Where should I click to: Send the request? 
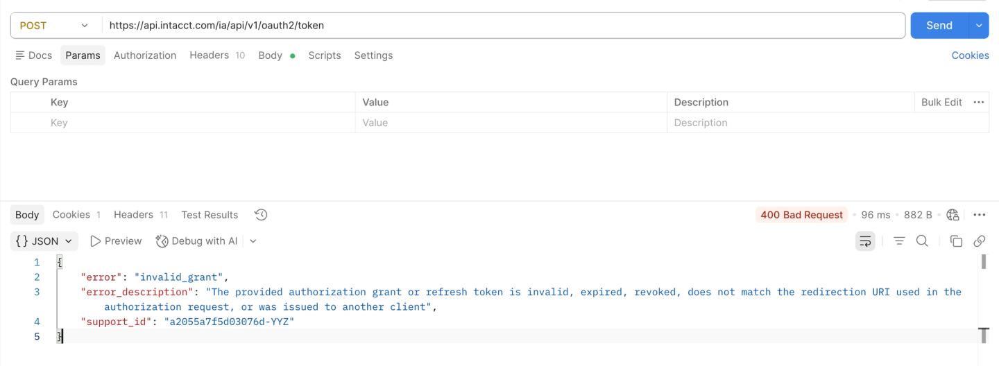[939, 26]
